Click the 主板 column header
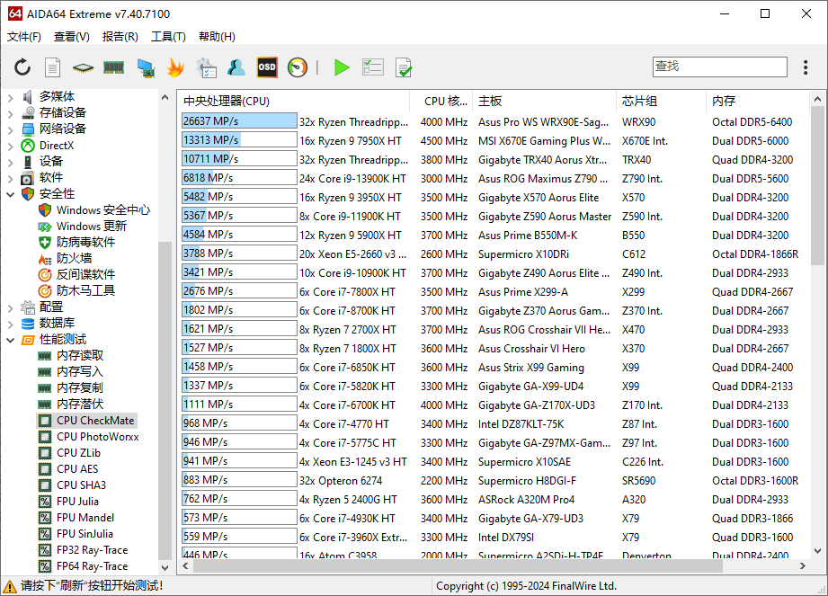Image resolution: width=828 pixels, height=596 pixels. [491, 102]
